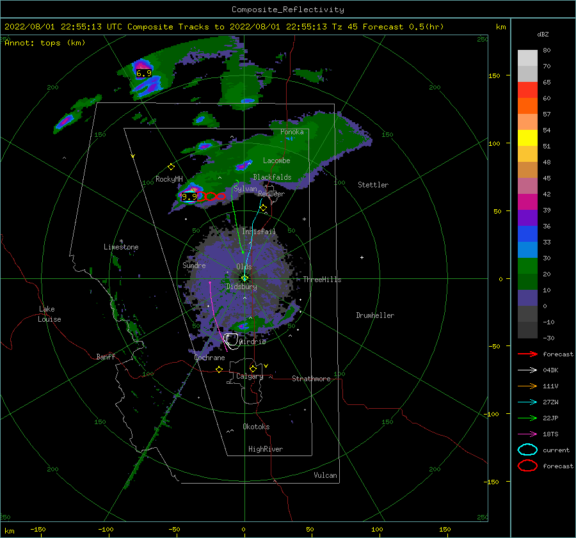576x538 pixels.
Task: Click the yellow diamond marker above Calgary
Action: [x=253, y=368]
